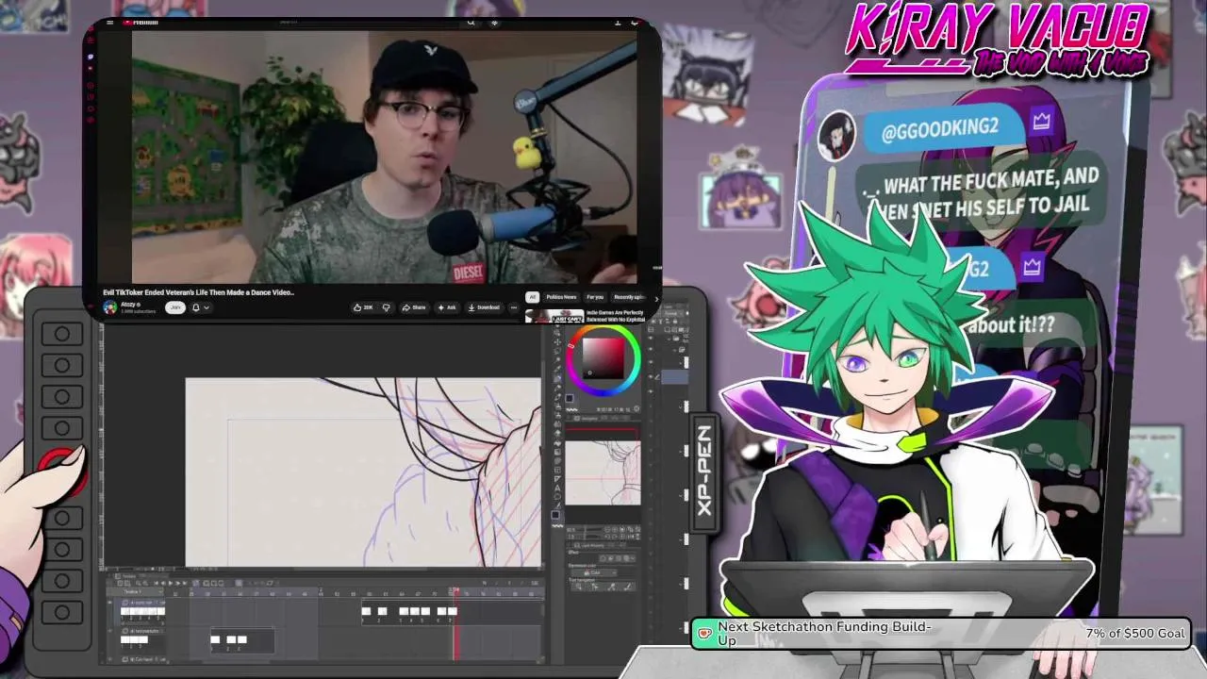Click rightmost icon in Navigator tool row
This screenshot has width=1207, height=679.
[x=637, y=529]
